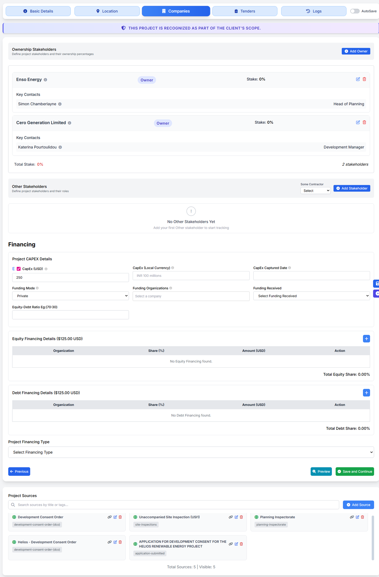Go to the Basic Details tab

coord(38,11)
